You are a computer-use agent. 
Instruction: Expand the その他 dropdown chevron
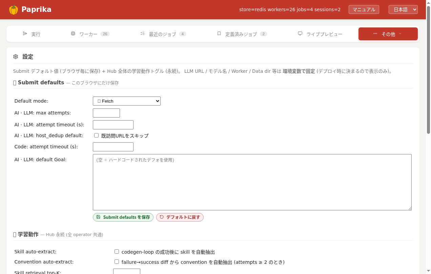[x=400, y=34]
